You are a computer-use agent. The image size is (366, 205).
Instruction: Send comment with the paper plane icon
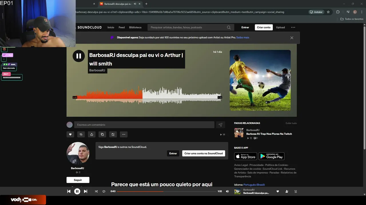(x=220, y=125)
